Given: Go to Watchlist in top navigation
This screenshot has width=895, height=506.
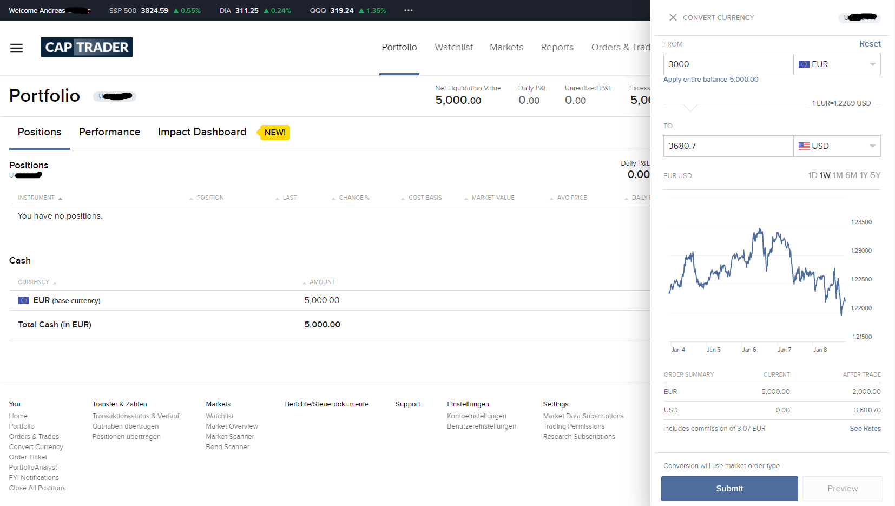Looking at the screenshot, I should pos(453,47).
